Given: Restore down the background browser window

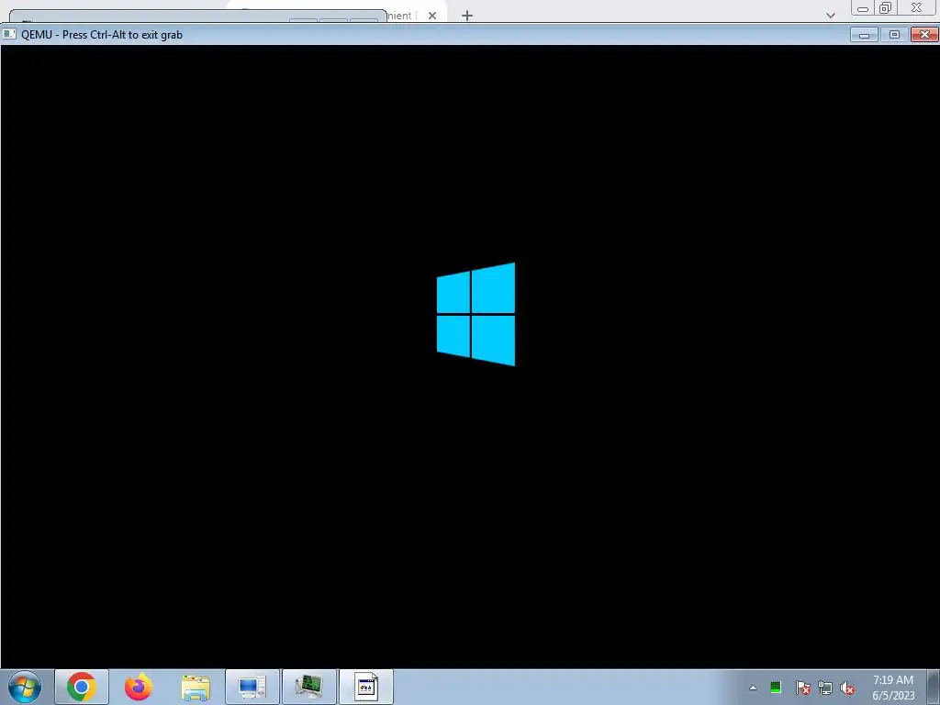Looking at the screenshot, I should click(x=885, y=7).
